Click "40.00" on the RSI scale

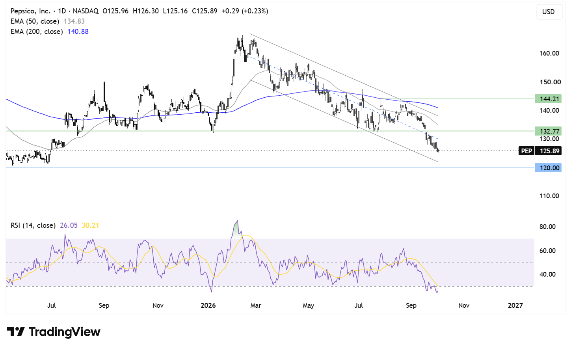click(x=547, y=274)
